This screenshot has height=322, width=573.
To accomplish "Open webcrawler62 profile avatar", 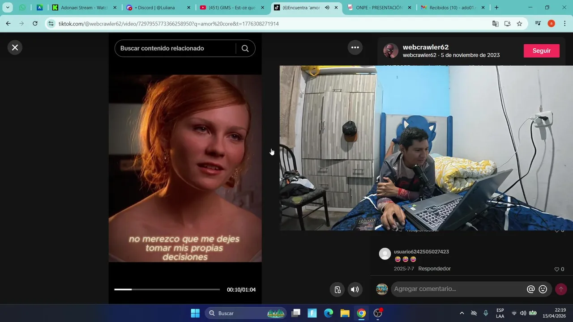I will tap(391, 51).
